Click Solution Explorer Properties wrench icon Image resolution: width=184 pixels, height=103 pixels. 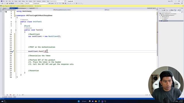coord(178,10)
